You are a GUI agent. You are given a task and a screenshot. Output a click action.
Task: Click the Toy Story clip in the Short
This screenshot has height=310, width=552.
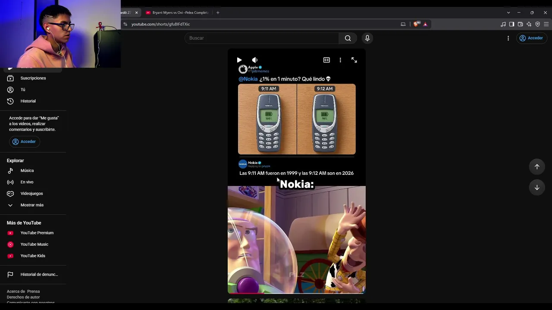[297, 239]
